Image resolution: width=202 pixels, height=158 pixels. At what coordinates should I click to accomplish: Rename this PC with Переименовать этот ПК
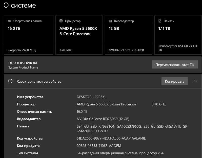[175, 64]
